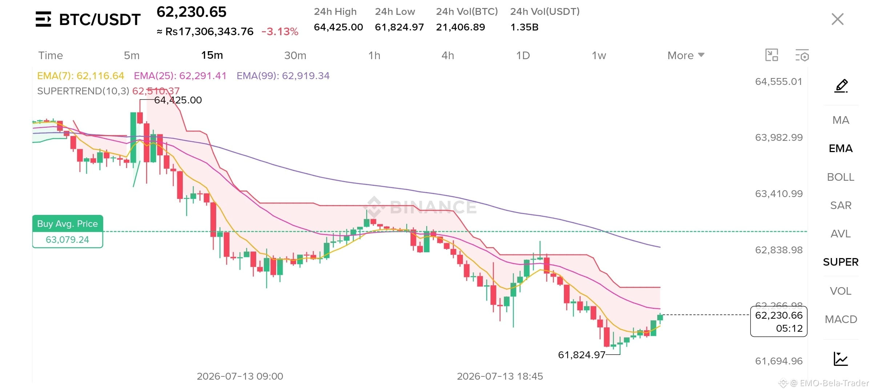This screenshot has height=392, width=872.
Task: Click the 24h High value 64,425.00
Action: [338, 27]
